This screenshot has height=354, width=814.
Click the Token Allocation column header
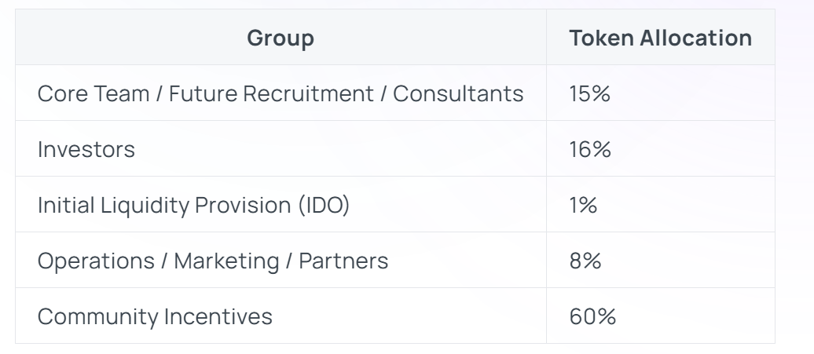(x=660, y=38)
